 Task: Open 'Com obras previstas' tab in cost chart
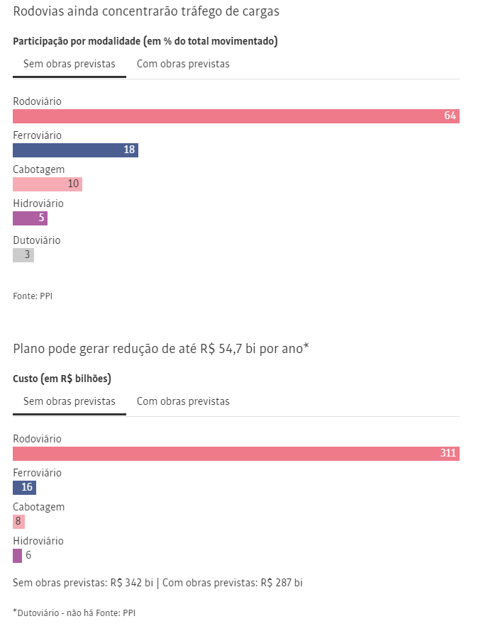coord(183,401)
